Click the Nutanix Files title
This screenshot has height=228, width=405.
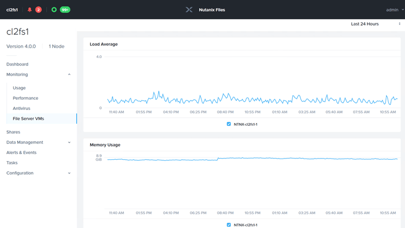coord(212,10)
